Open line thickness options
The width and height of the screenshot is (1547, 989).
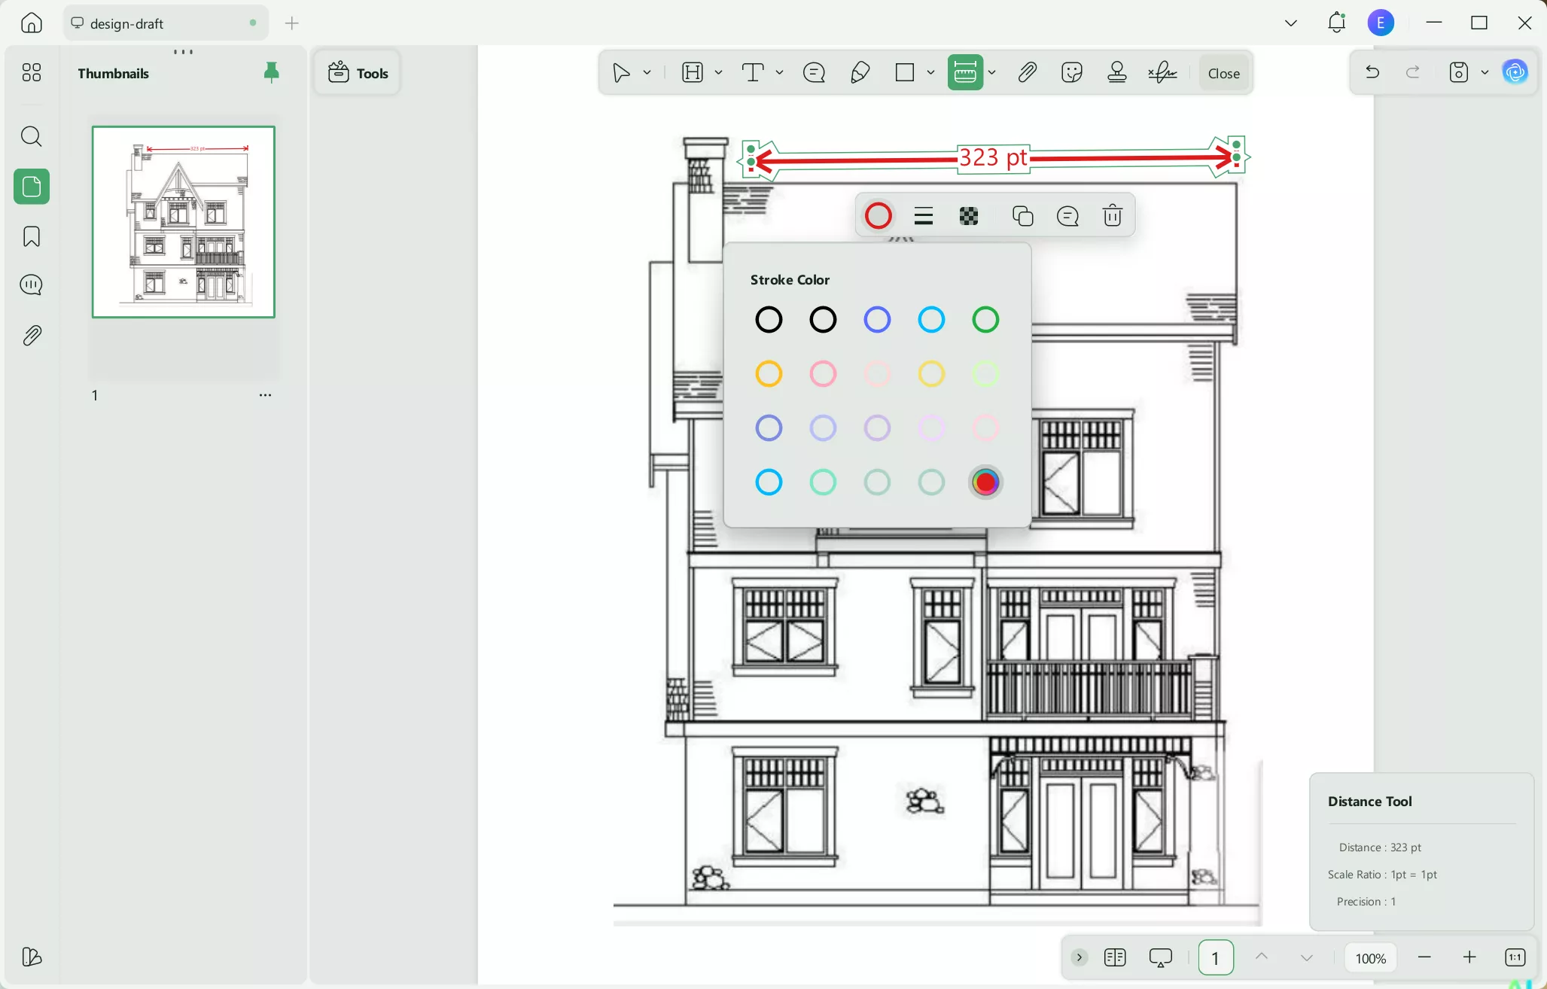(x=924, y=216)
